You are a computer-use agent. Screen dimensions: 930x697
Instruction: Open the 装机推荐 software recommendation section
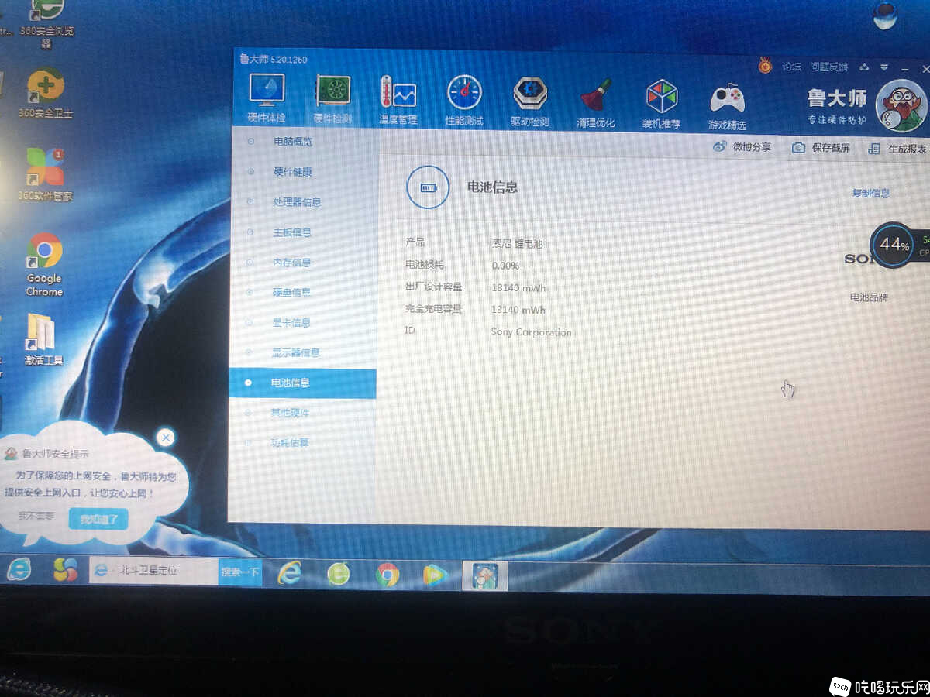661,103
